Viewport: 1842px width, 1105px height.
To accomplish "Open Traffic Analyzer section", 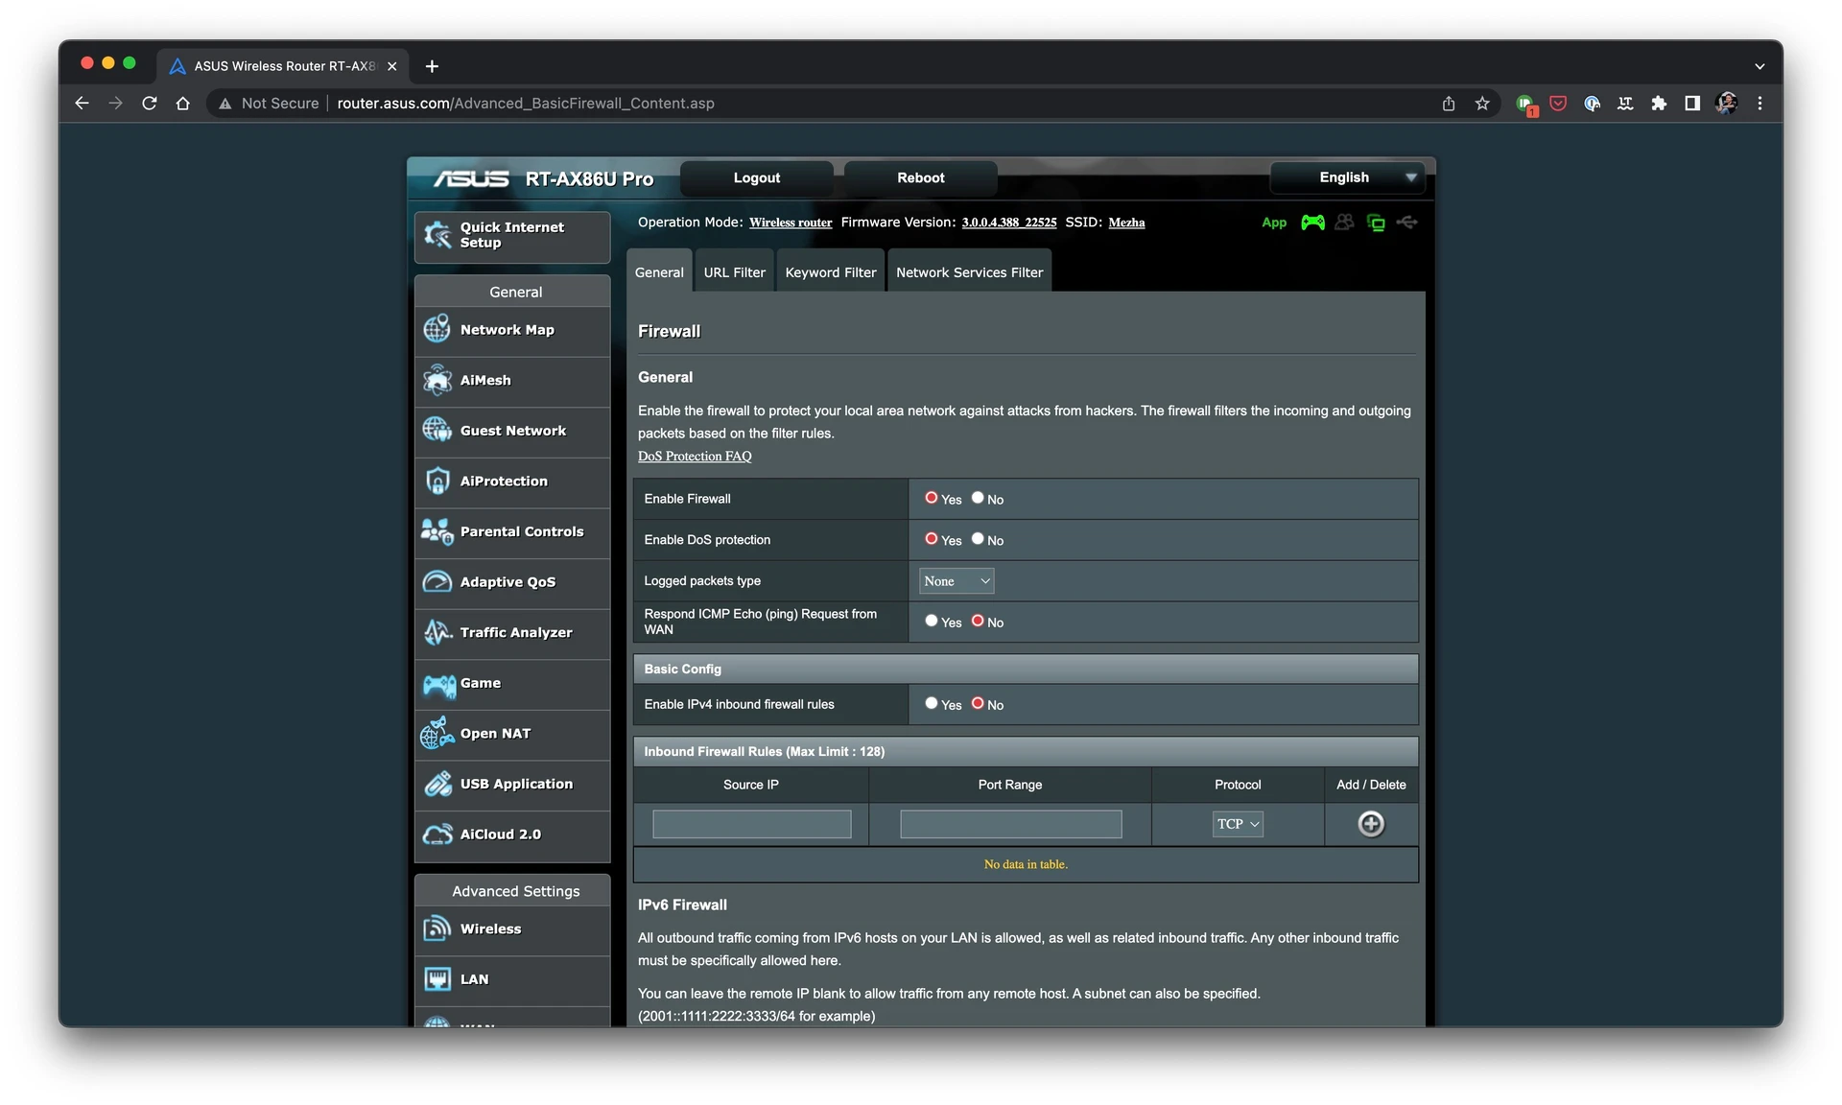I will (x=511, y=632).
